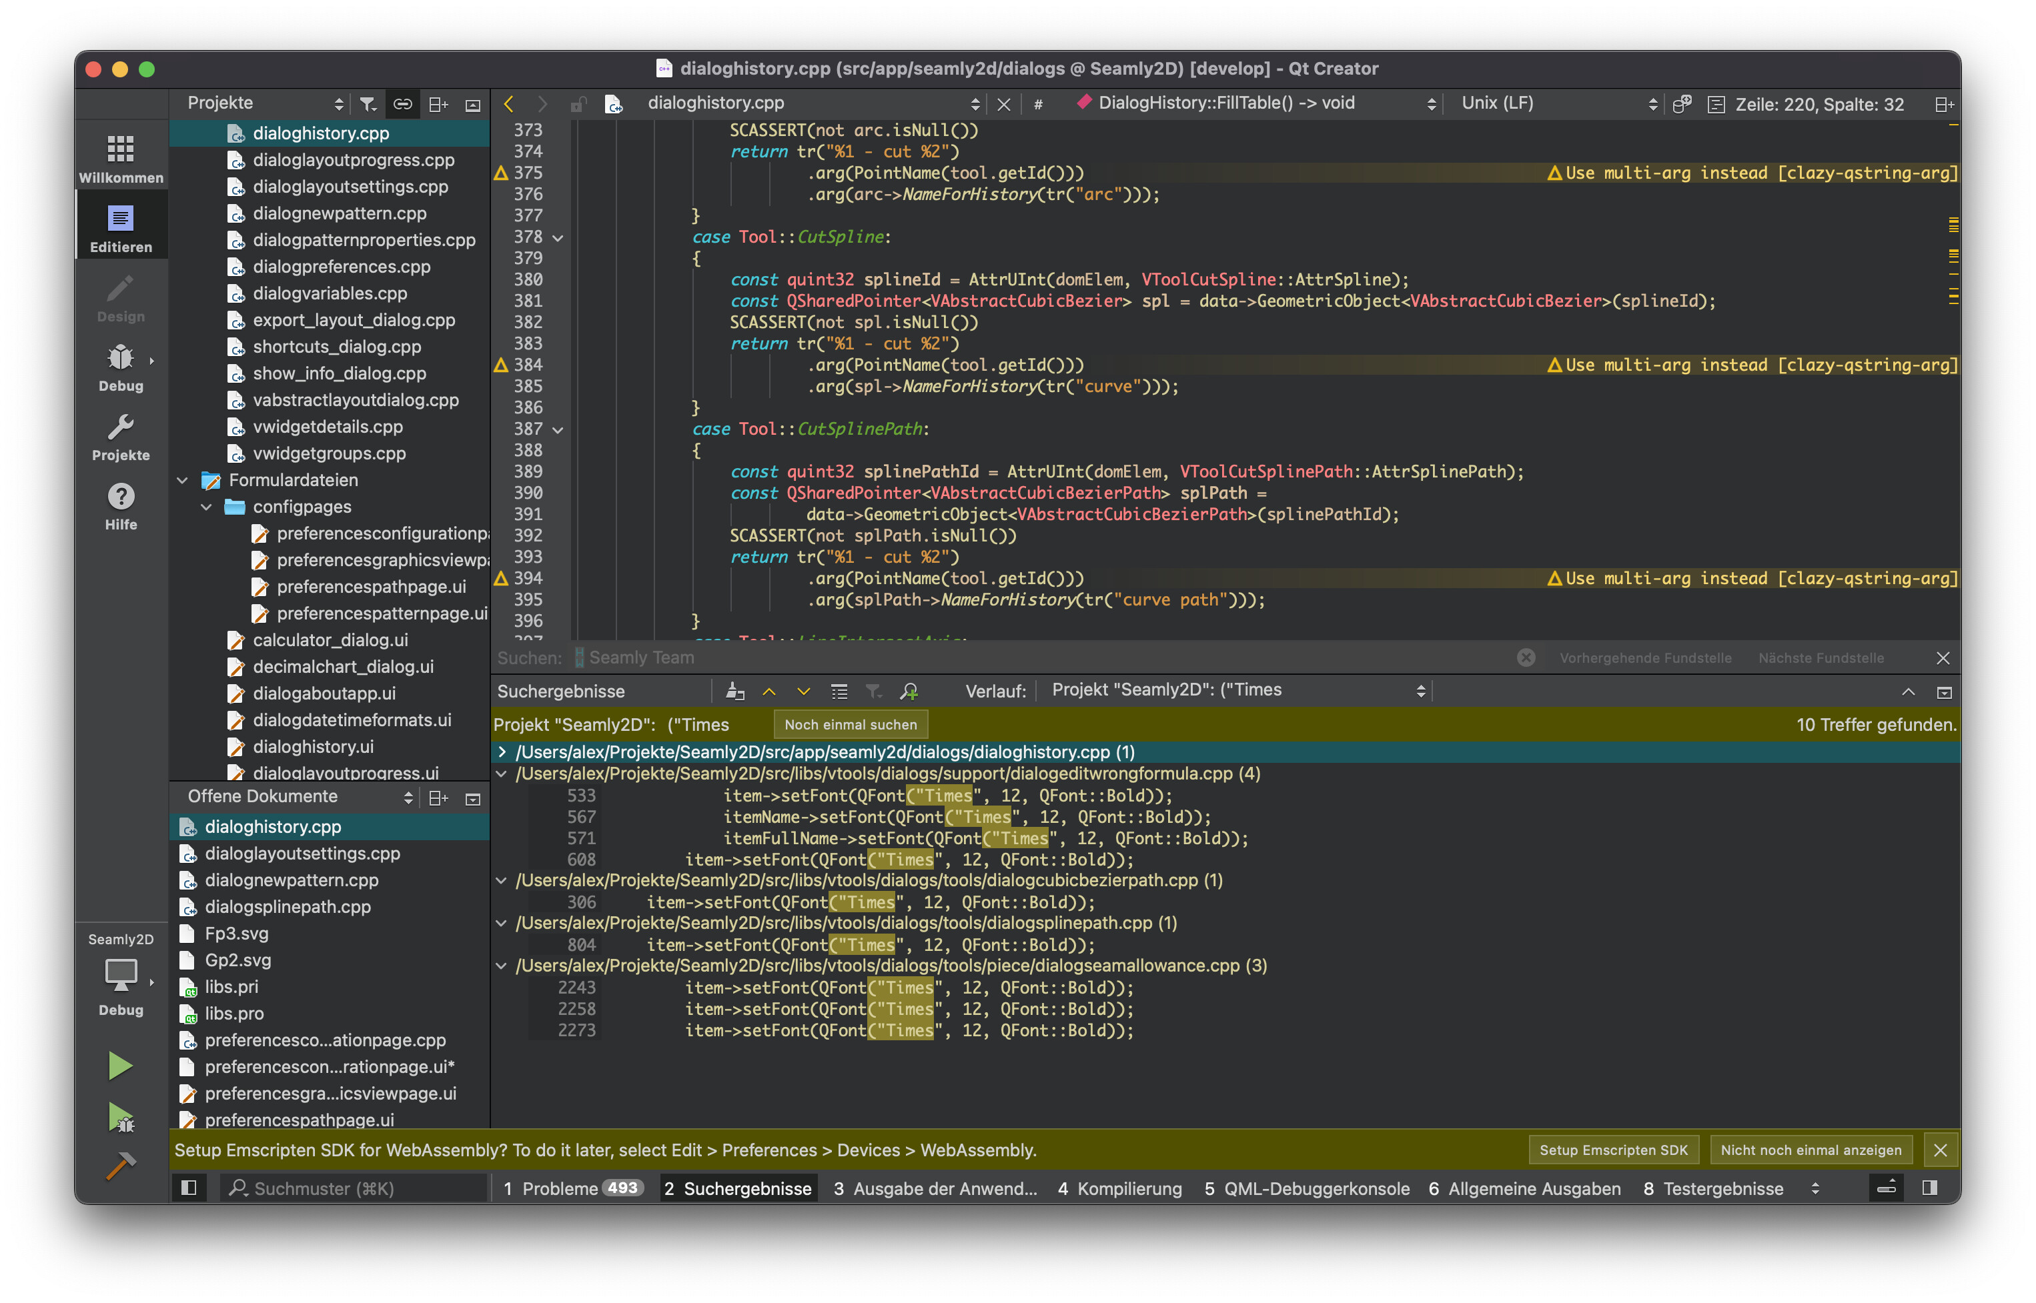Image resolution: width=2036 pixels, height=1303 pixels.
Task: Click the Build hammer icon
Action: coord(120,1165)
